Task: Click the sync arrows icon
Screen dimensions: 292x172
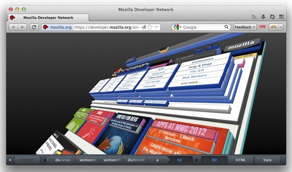Action: [272, 17]
